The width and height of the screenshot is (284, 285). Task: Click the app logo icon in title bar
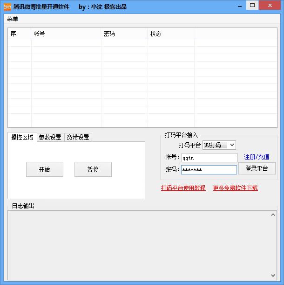[x=7, y=7]
